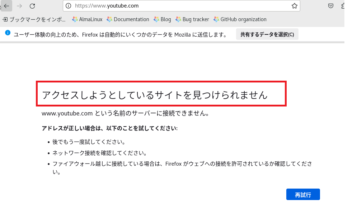The width and height of the screenshot is (348, 204).
Task: Reload the current page
Action: pyautogui.click(x=32, y=6)
